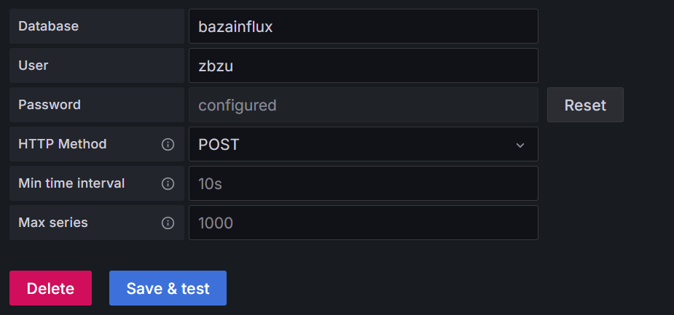Click the info icon beside HTTP Method

click(x=168, y=145)
